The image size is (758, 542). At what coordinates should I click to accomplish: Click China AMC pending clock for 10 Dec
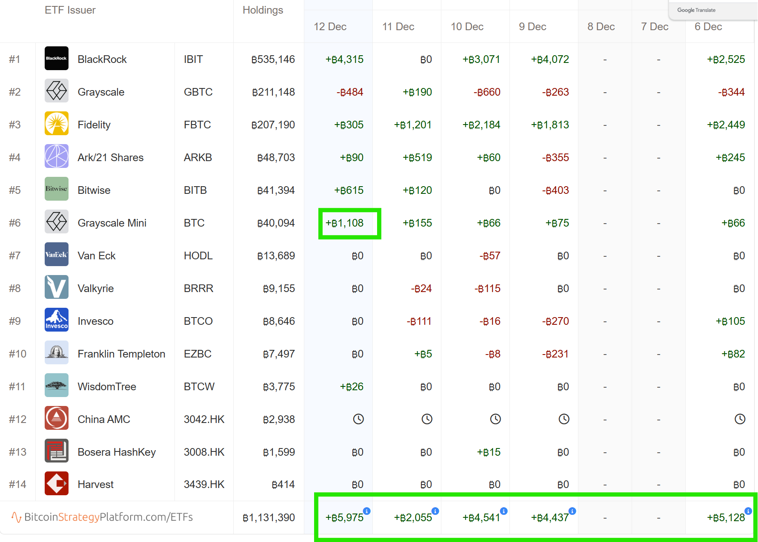point(495,419)
